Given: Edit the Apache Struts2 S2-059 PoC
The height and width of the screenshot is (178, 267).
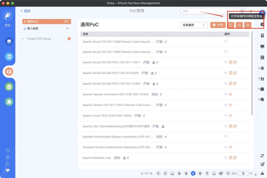Looking at the screenshot, I should coord(235,73).
